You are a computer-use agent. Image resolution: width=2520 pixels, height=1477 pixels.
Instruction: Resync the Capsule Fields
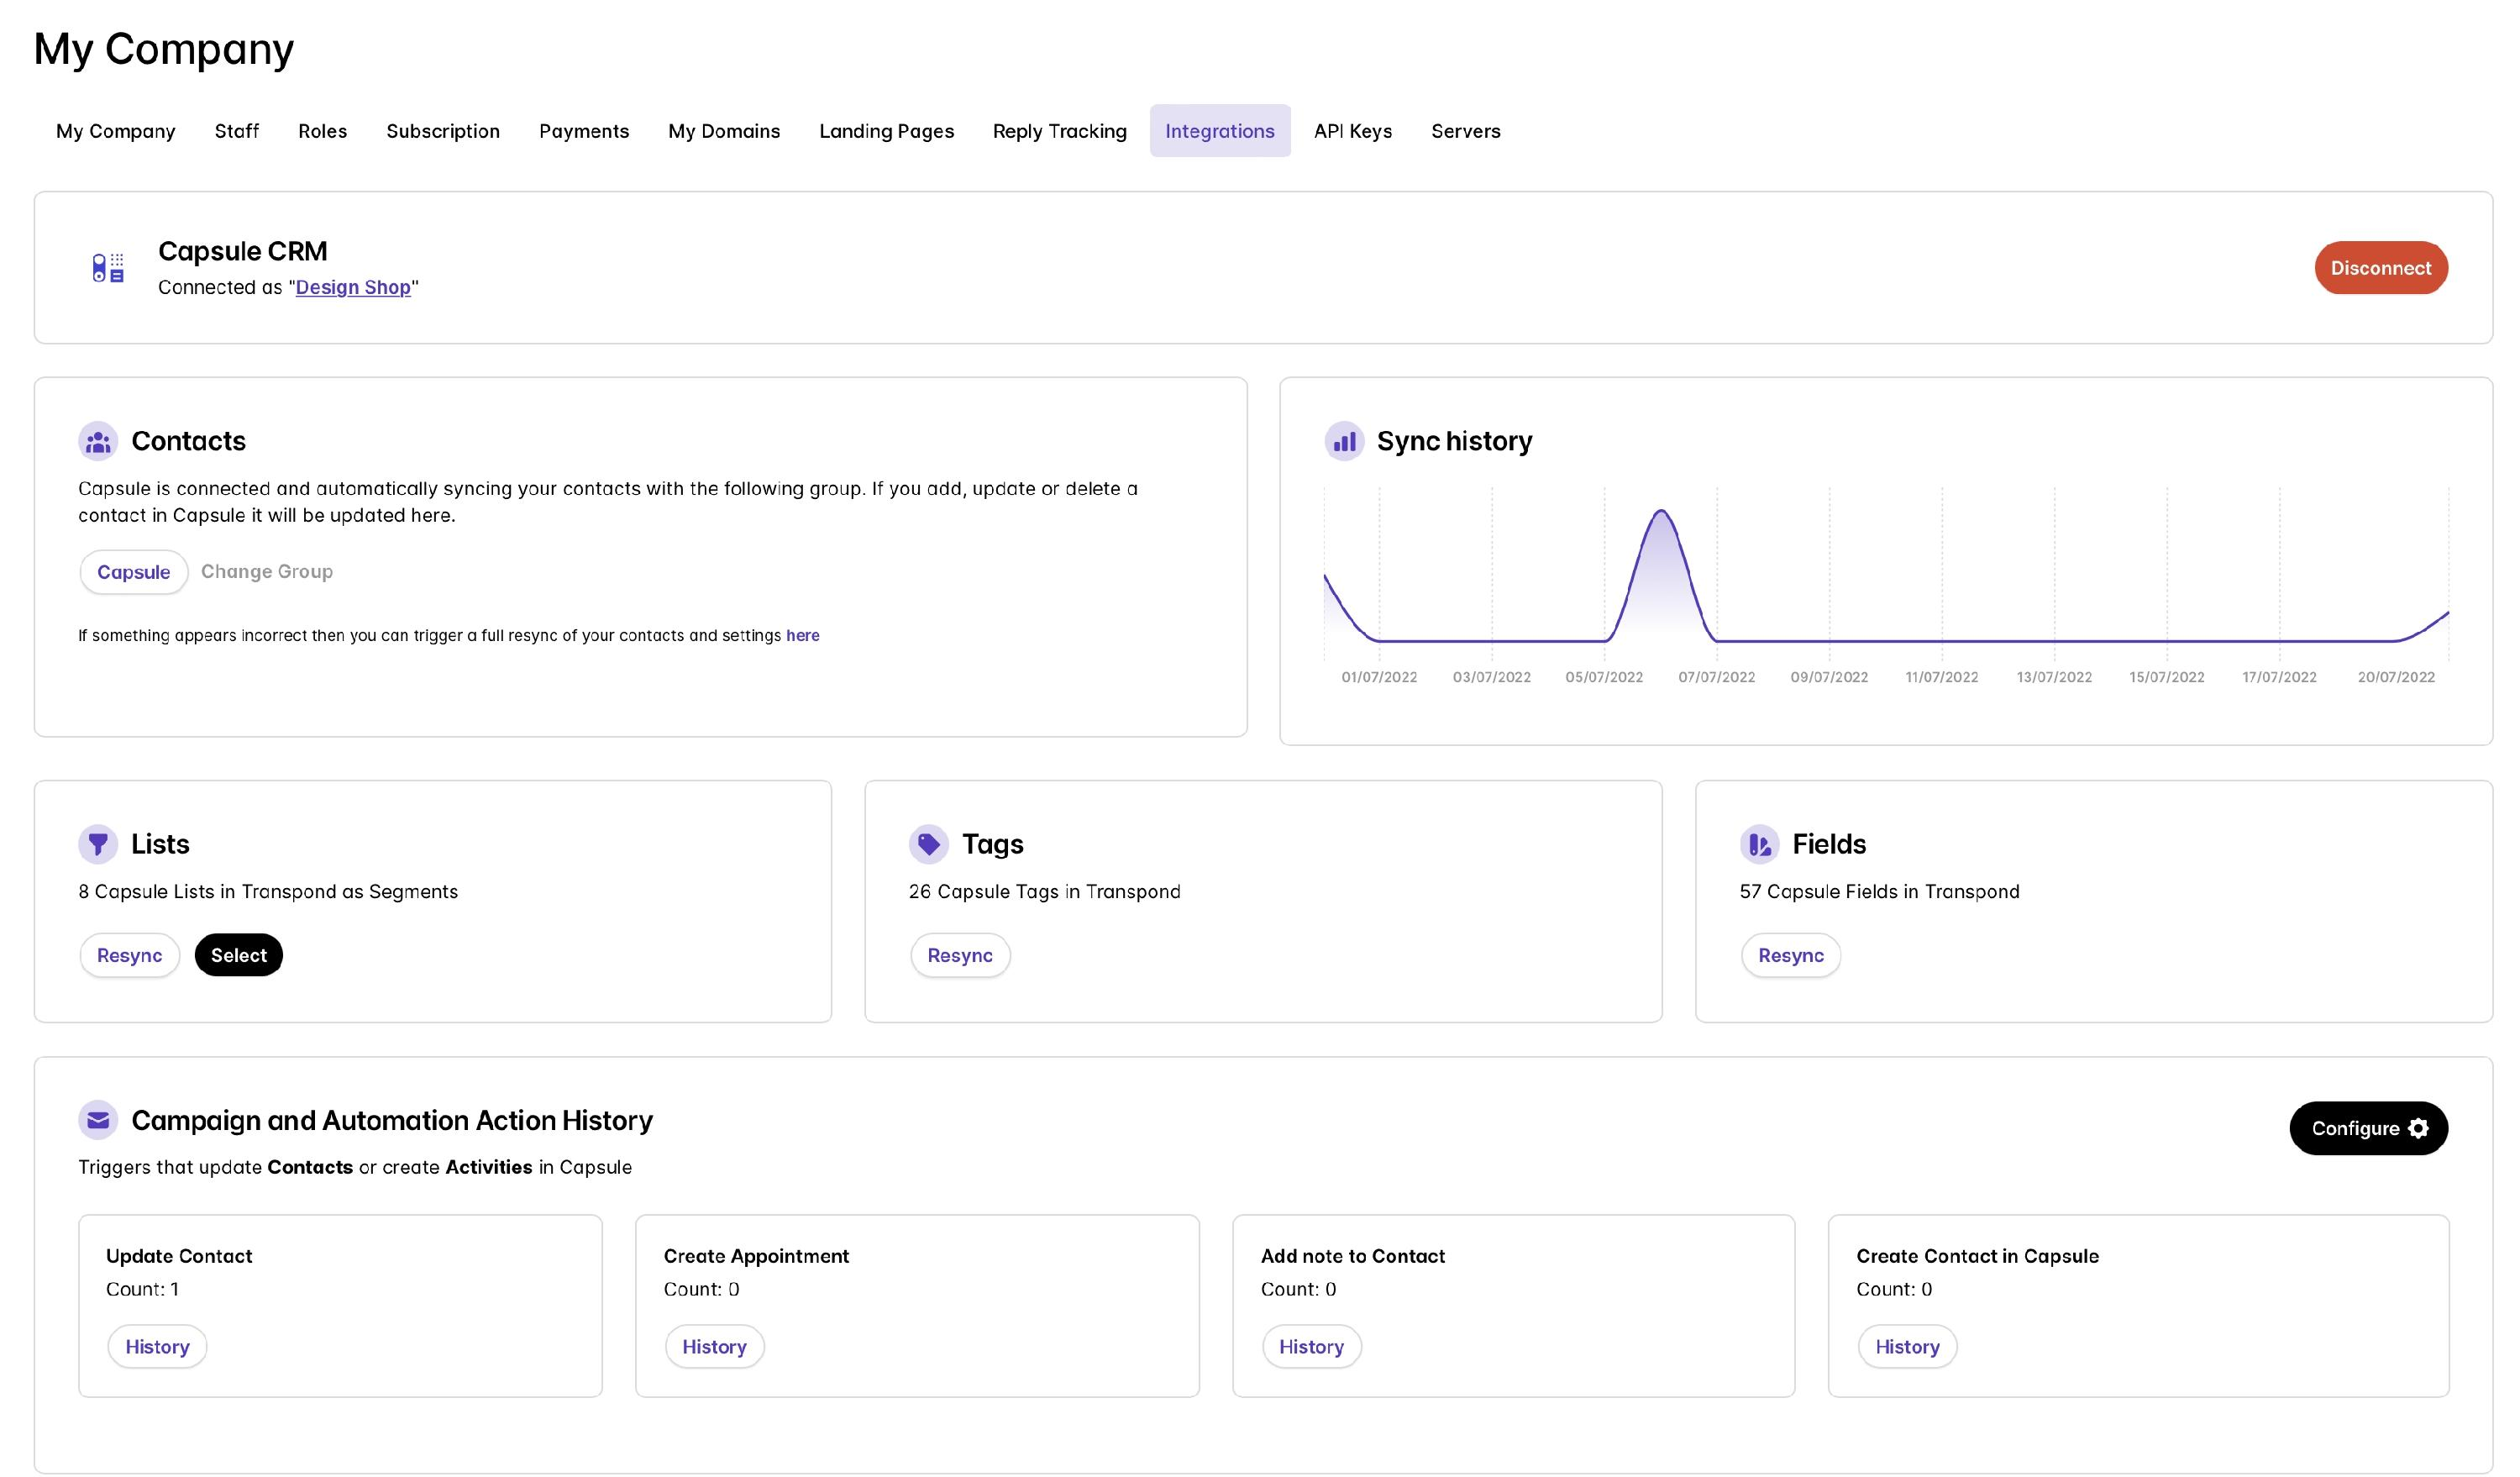(1790, 955)
